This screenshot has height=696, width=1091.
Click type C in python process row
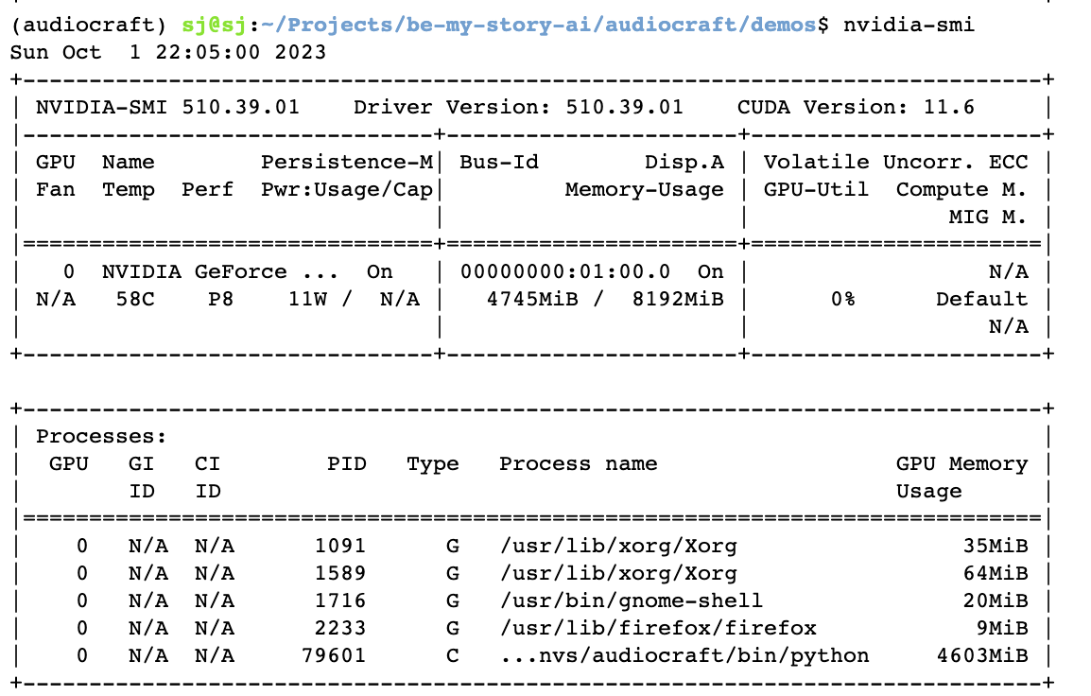tap(452, 655)
